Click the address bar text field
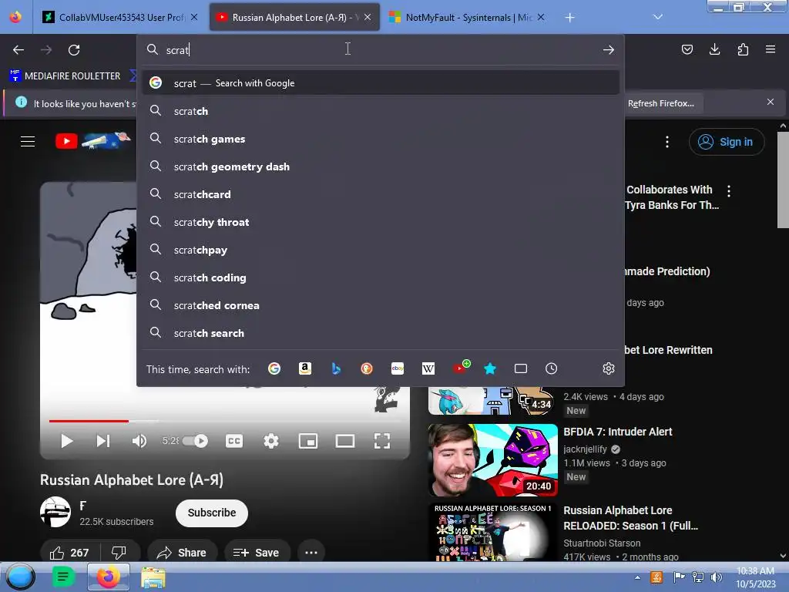 [x=380, y=50]
